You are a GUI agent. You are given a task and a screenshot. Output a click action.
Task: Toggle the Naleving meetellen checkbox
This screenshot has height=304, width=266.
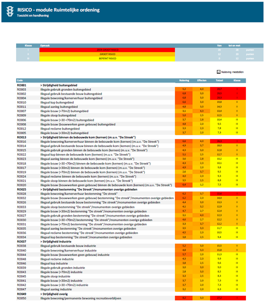pos(219,72)
